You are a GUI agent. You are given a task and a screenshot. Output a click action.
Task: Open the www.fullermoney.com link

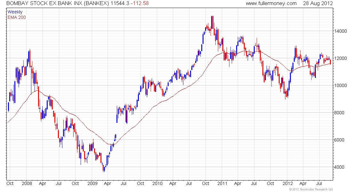pos(271,4)
